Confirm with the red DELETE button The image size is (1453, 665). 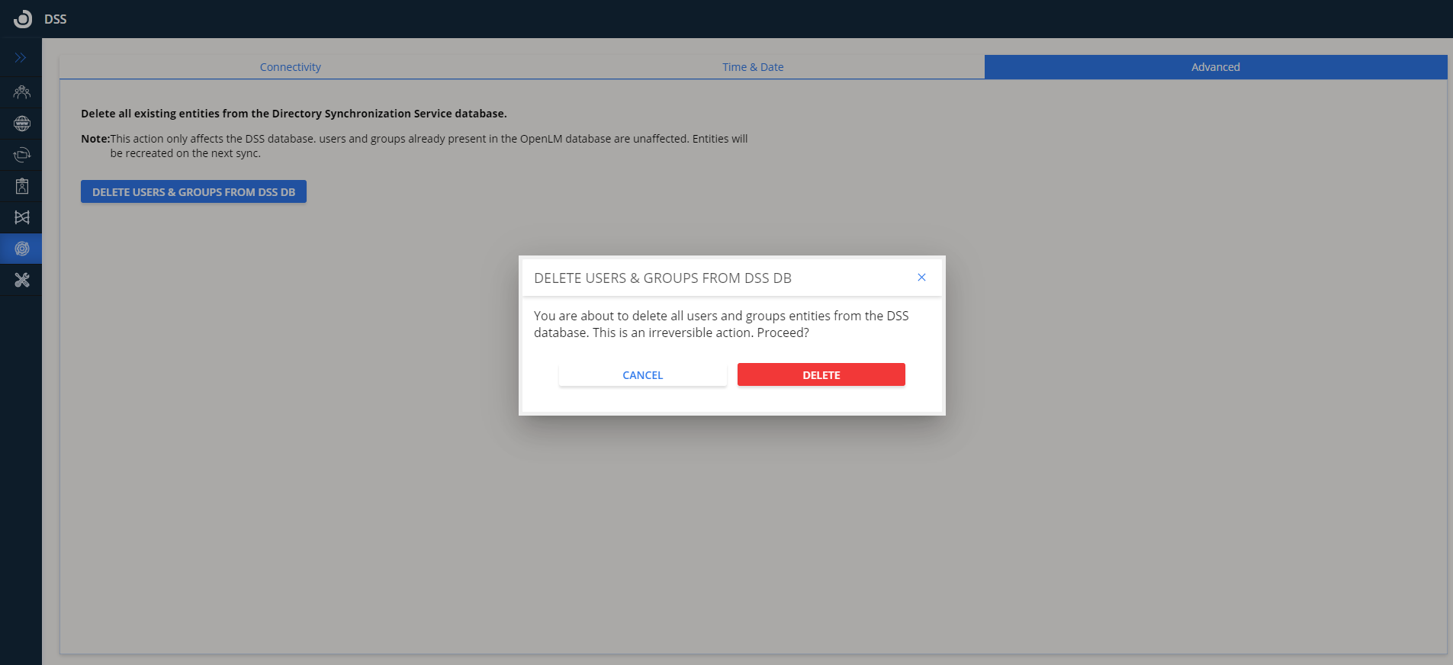point(821,375)
